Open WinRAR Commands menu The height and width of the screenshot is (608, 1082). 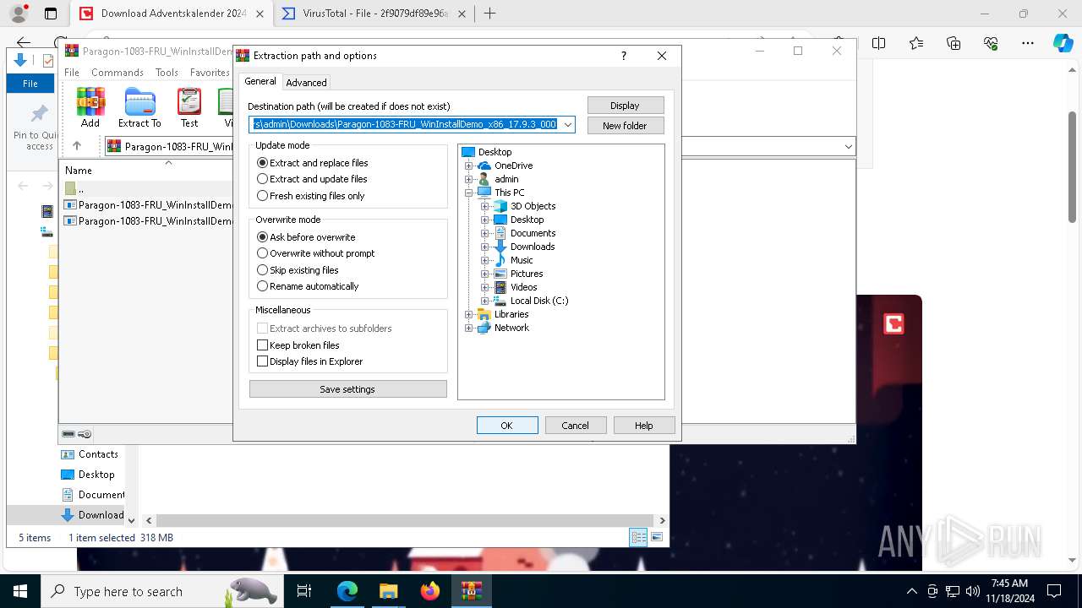click(x=117, y=73)
